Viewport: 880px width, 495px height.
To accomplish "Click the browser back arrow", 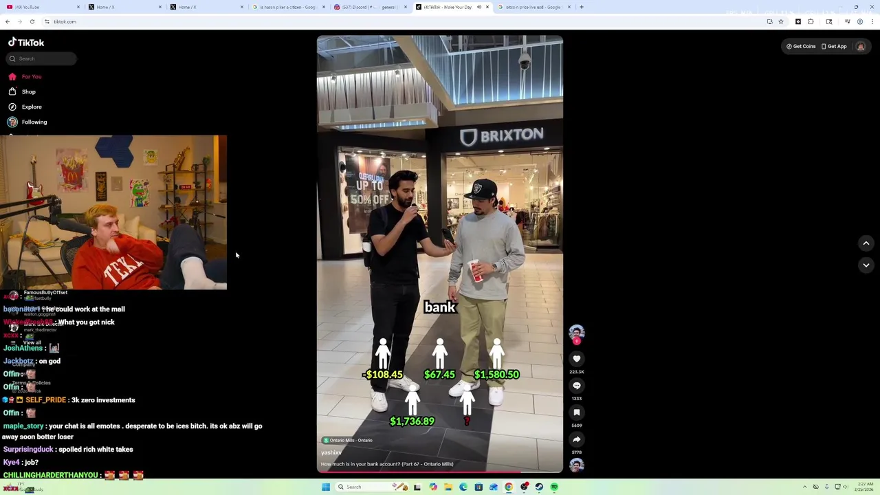I will pos(8,22).
